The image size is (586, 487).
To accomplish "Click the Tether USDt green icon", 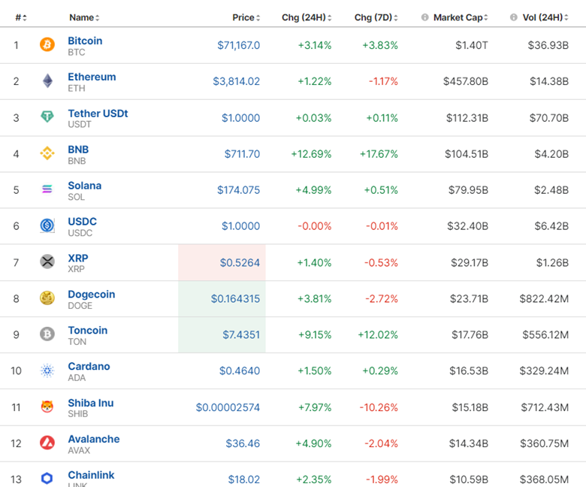I will [x=47, y=117].
